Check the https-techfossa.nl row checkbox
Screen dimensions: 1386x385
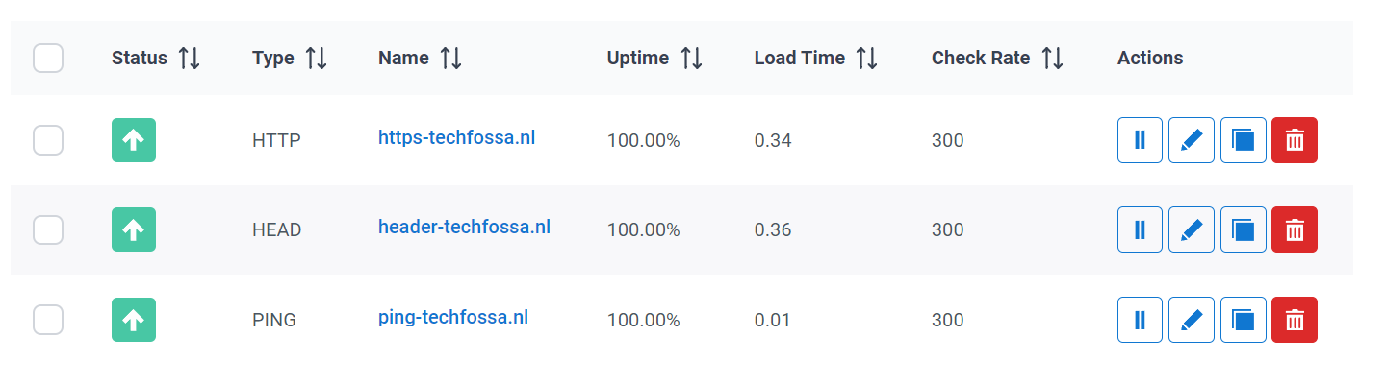pyautogui.click(x=48, y=140)
